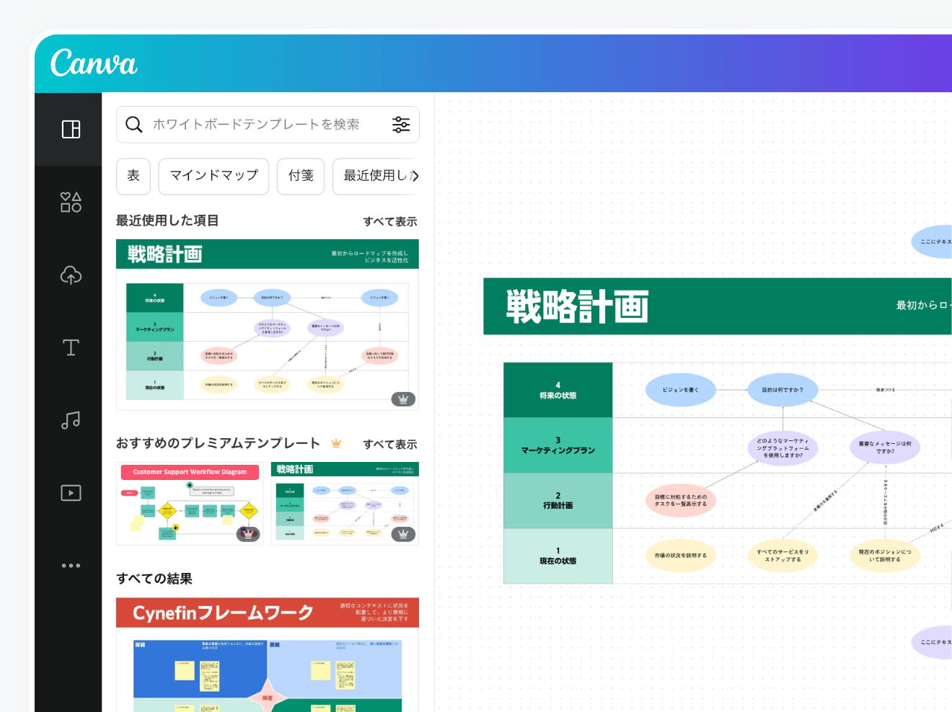Select the Customer Support Workflow Diagram template
The width and height of the screenshot is (952, 712).
[x=190, y=503]
